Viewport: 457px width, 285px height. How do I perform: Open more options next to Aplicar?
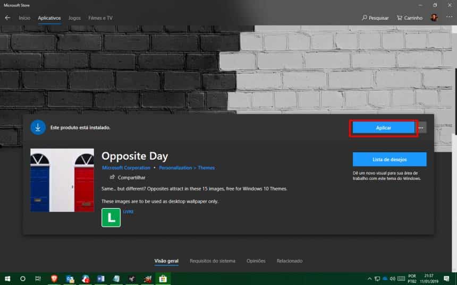(421, 128)
